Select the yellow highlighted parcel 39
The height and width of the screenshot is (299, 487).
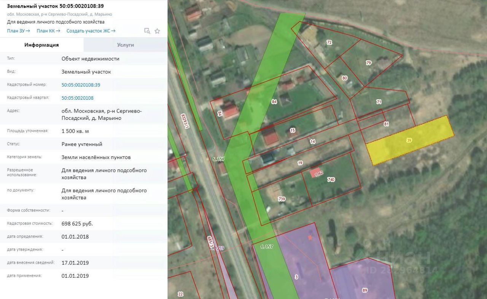point(409,140)
